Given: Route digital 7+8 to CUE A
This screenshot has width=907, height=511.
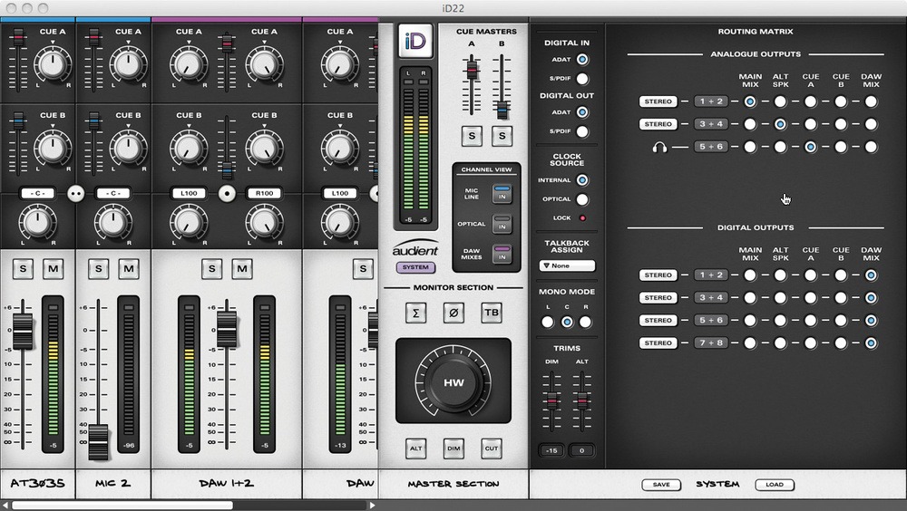Looking at the screenshot, I should (x=810, y=342).
